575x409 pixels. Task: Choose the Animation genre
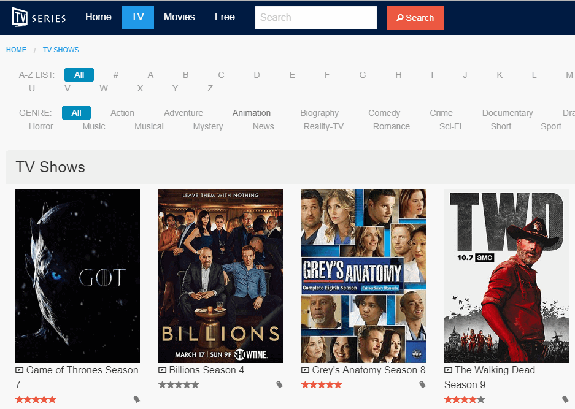(x=252, y=113)
